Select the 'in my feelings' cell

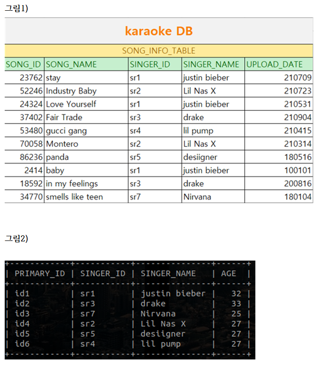click(86, 183)
